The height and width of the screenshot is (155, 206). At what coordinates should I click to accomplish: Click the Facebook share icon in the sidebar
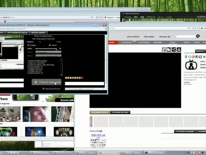[197, 57]
